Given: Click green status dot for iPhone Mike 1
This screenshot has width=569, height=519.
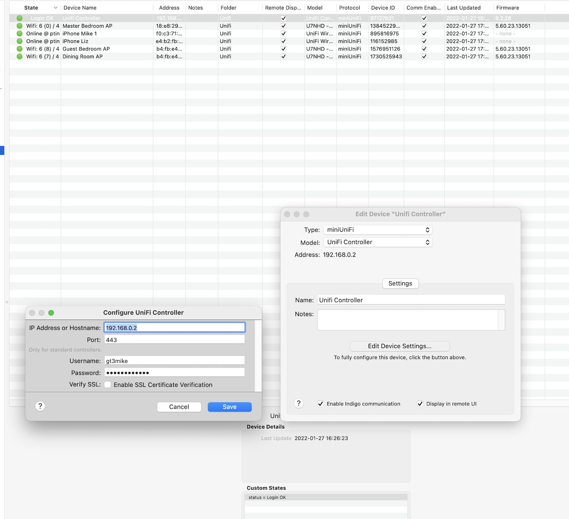Looking at the screenshot, I should [20, 33].
